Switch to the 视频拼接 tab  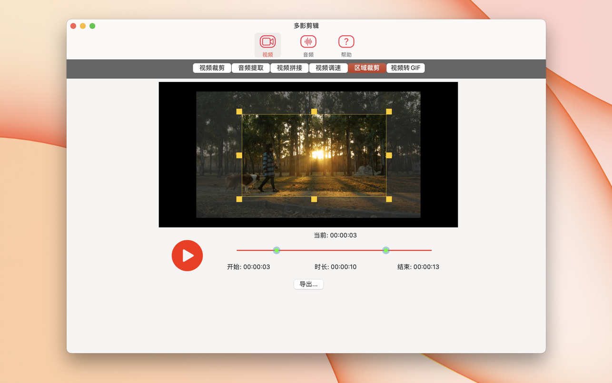coord(289,68)
